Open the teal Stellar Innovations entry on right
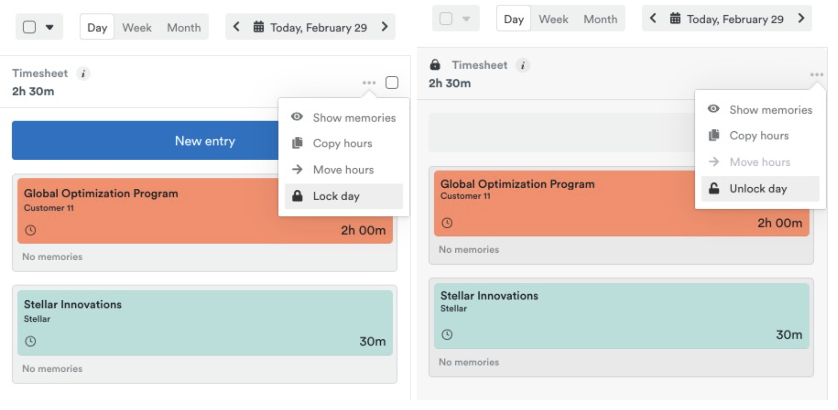The width and height of the screenshot is (838, 410). (621, 316)
